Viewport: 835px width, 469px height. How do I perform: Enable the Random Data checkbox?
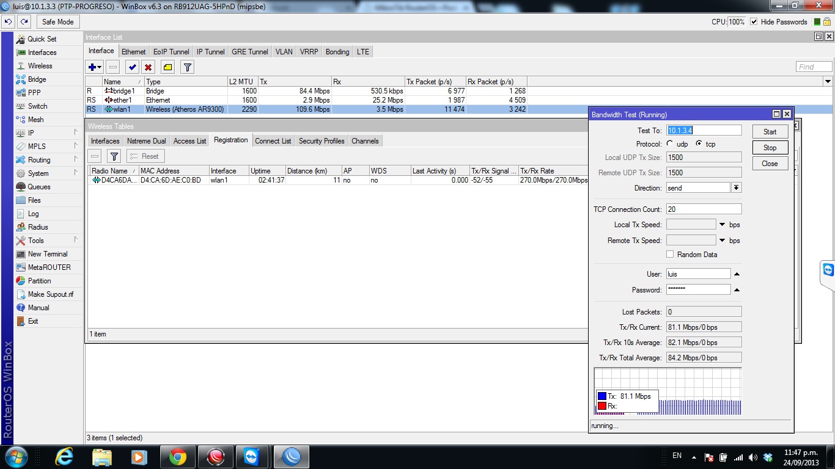pos(670,255)
